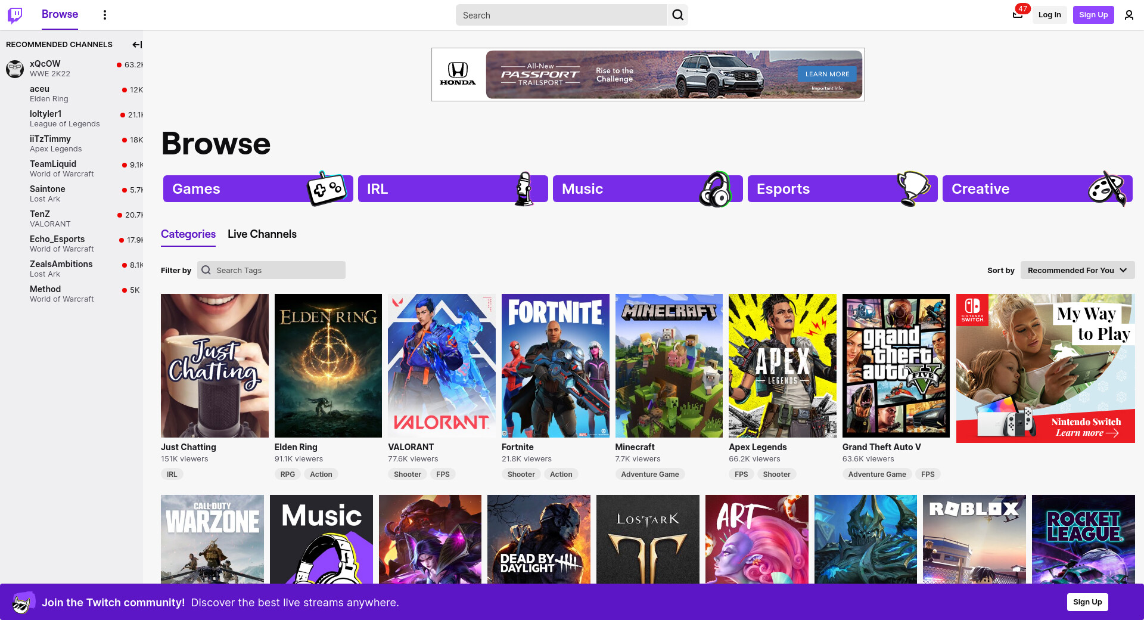Select the Categories tab
Image resolution: width=1144 pixels, height=620 pixels.
pyautogui.click(x=188, y=234)
